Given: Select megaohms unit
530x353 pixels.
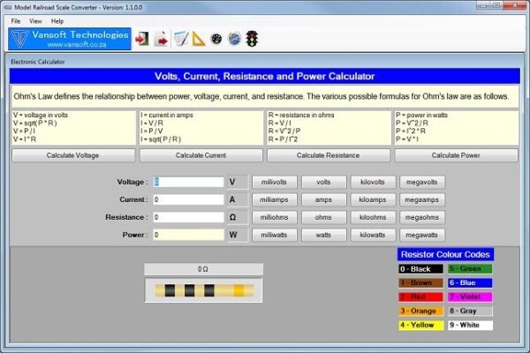Looking at the screenshot, I should pos(422,217).
